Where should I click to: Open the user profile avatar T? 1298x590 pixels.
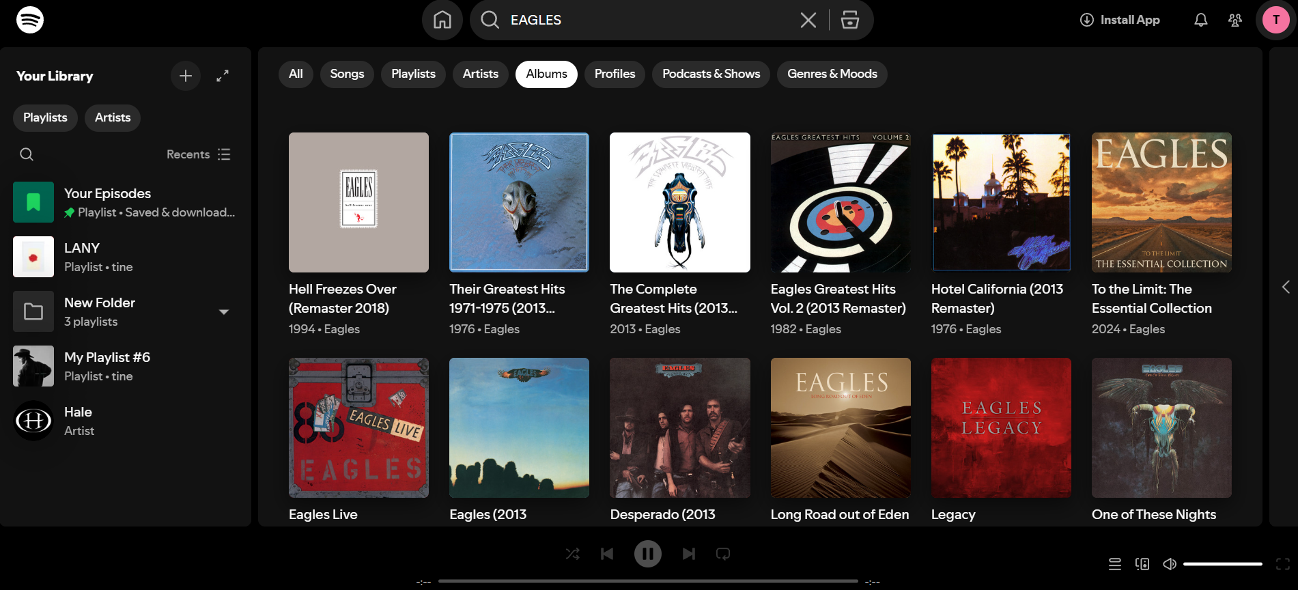click(1276, 20)
